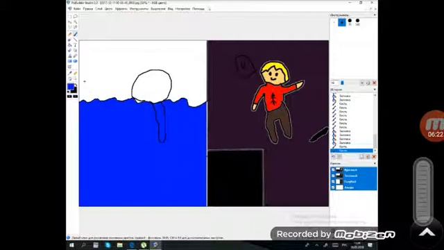Toggle the Красный channel checkbox

(x=333, y=169)
